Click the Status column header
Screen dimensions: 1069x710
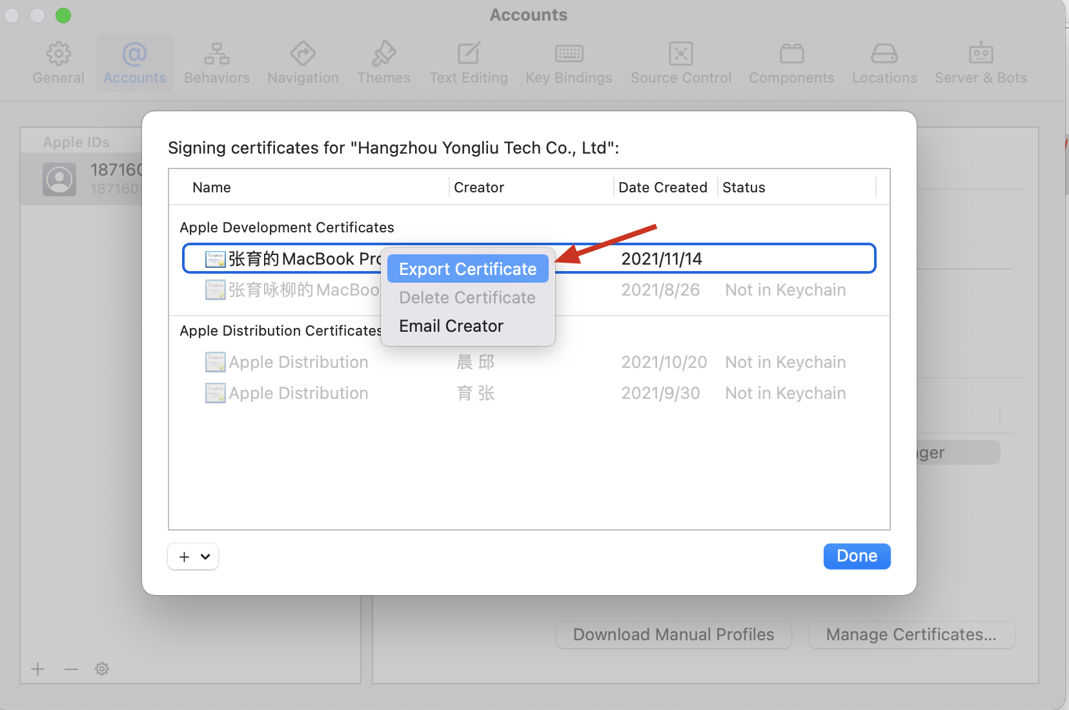click(744, 188)
